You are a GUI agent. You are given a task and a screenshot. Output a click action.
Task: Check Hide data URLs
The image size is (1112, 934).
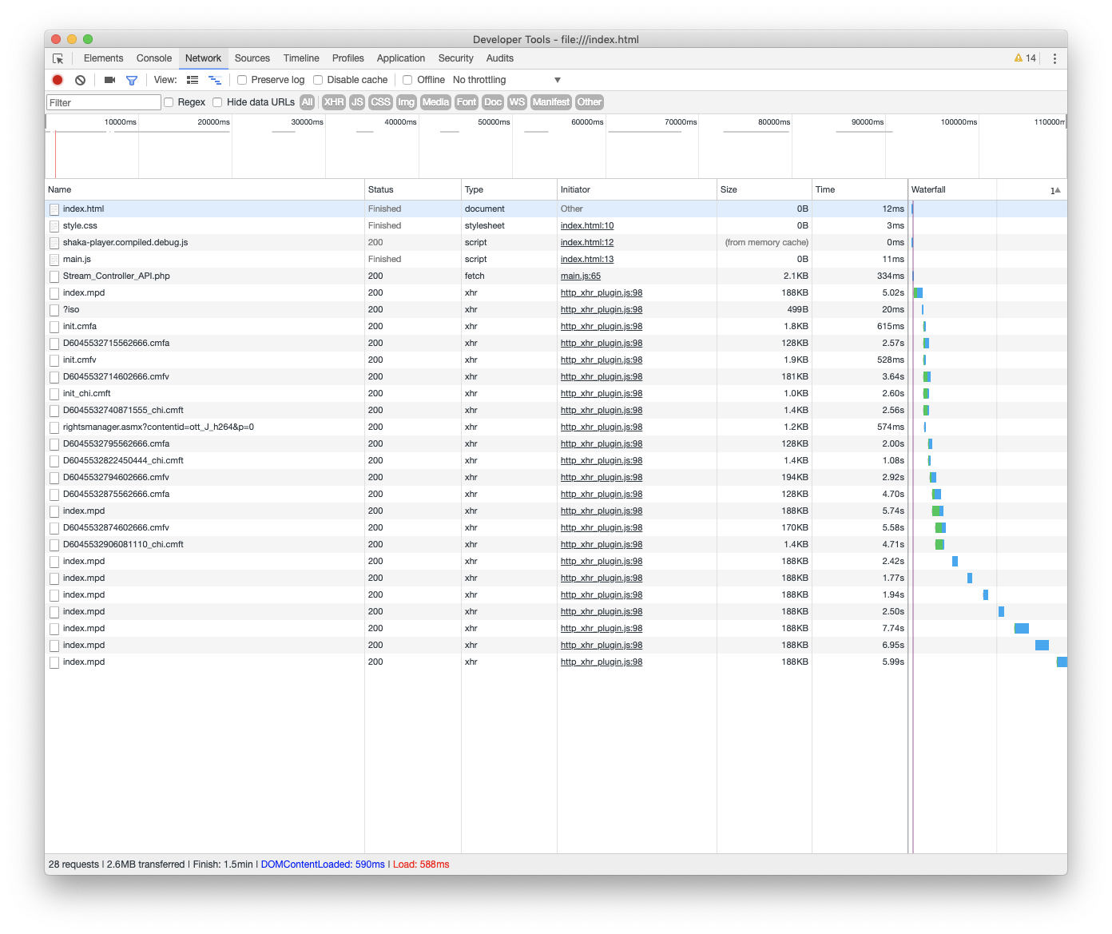(x=217, y=102)
